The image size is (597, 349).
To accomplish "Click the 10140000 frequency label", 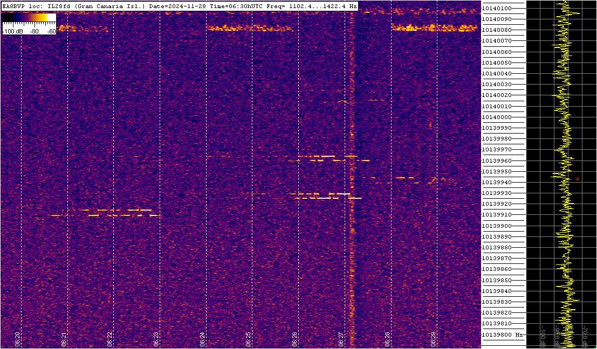I will coord(497,117).
